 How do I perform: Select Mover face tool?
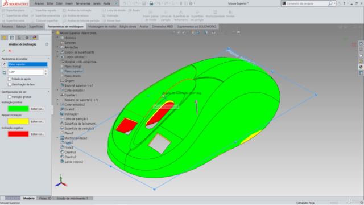111,20
